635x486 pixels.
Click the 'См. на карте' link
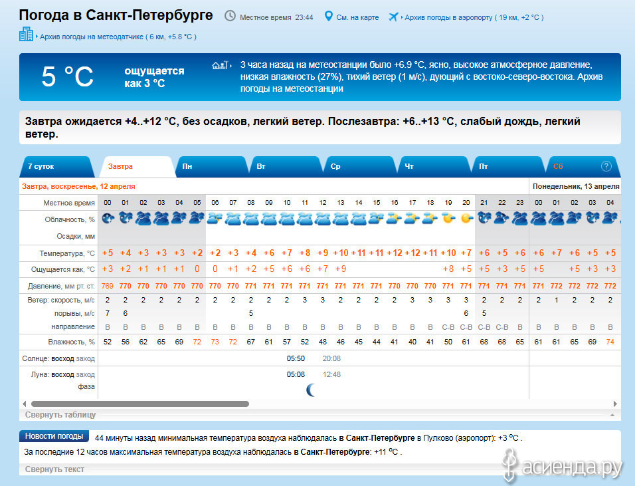pos(357,17)
